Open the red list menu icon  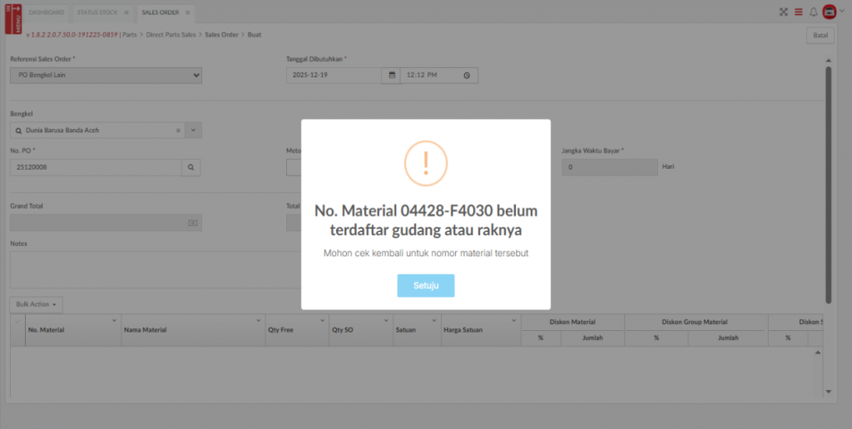coord(798,12)
